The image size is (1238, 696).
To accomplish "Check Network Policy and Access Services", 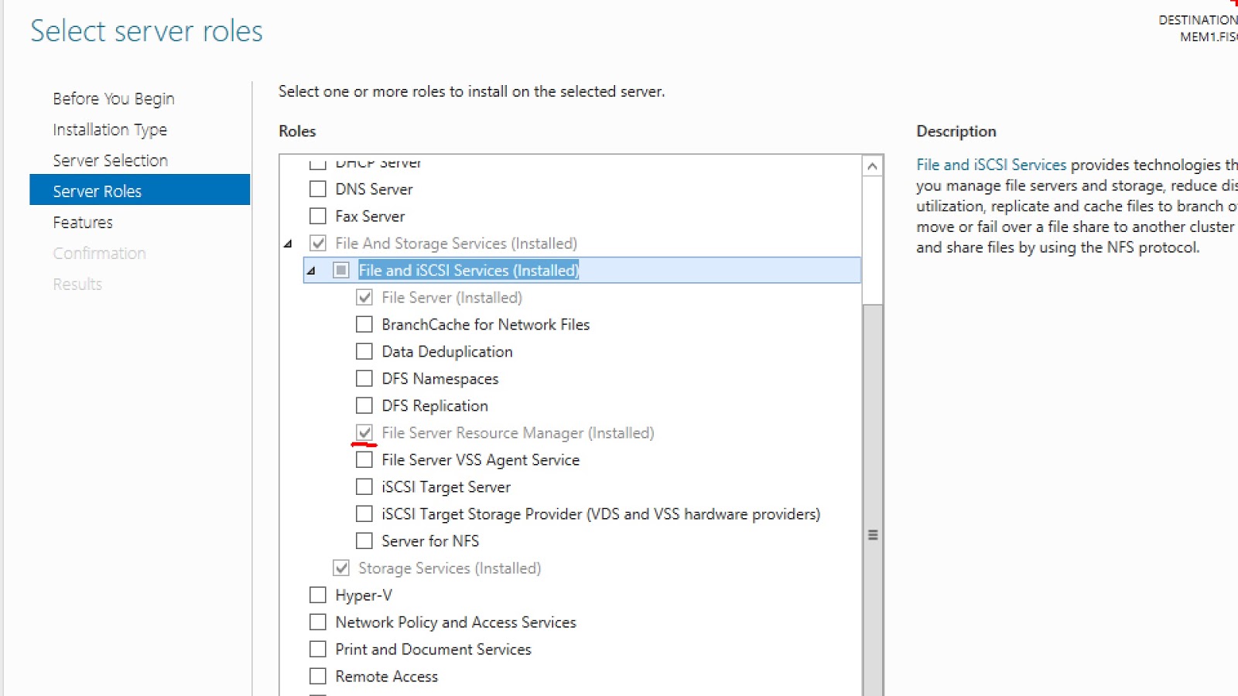I will 317,622.
